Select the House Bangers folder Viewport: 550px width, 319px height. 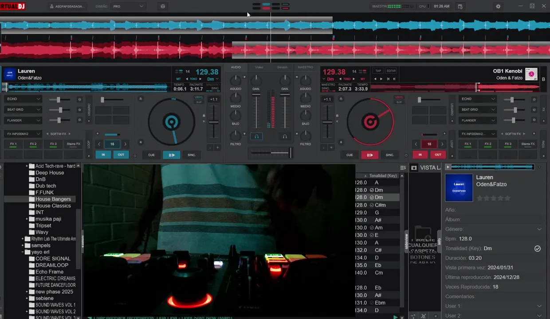[x=53, y=199]
